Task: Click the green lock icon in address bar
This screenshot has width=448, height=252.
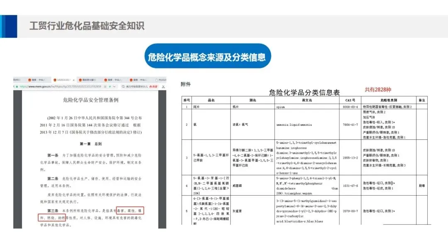Action: 17,87
